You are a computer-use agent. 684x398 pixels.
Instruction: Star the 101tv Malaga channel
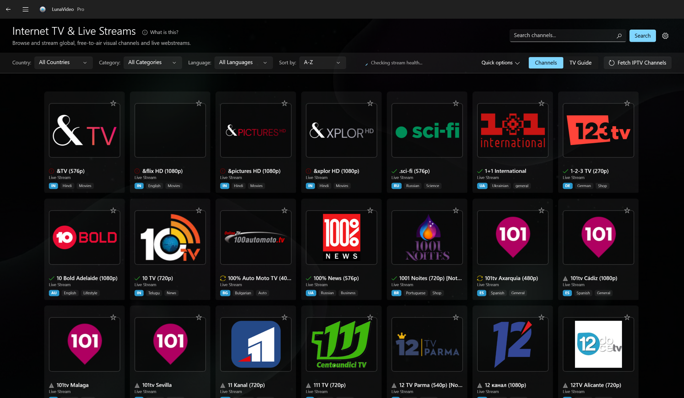point(113,317)
